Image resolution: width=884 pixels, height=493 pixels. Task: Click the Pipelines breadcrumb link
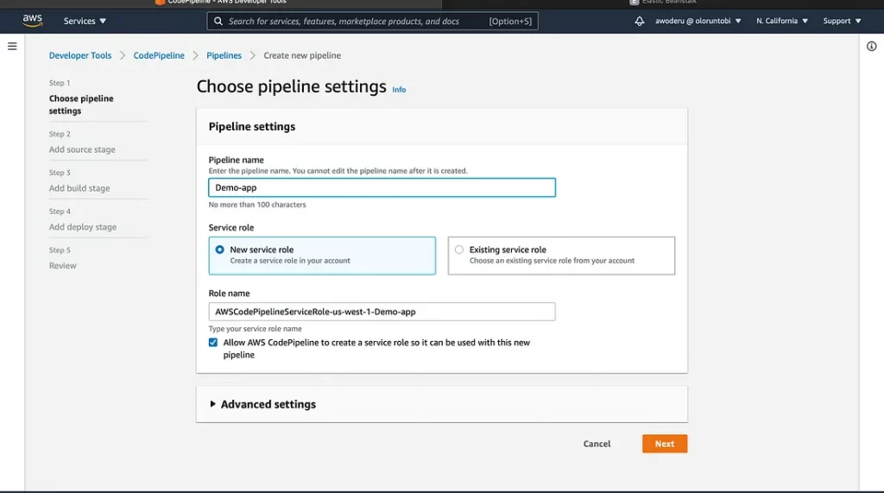click(224, 55)
